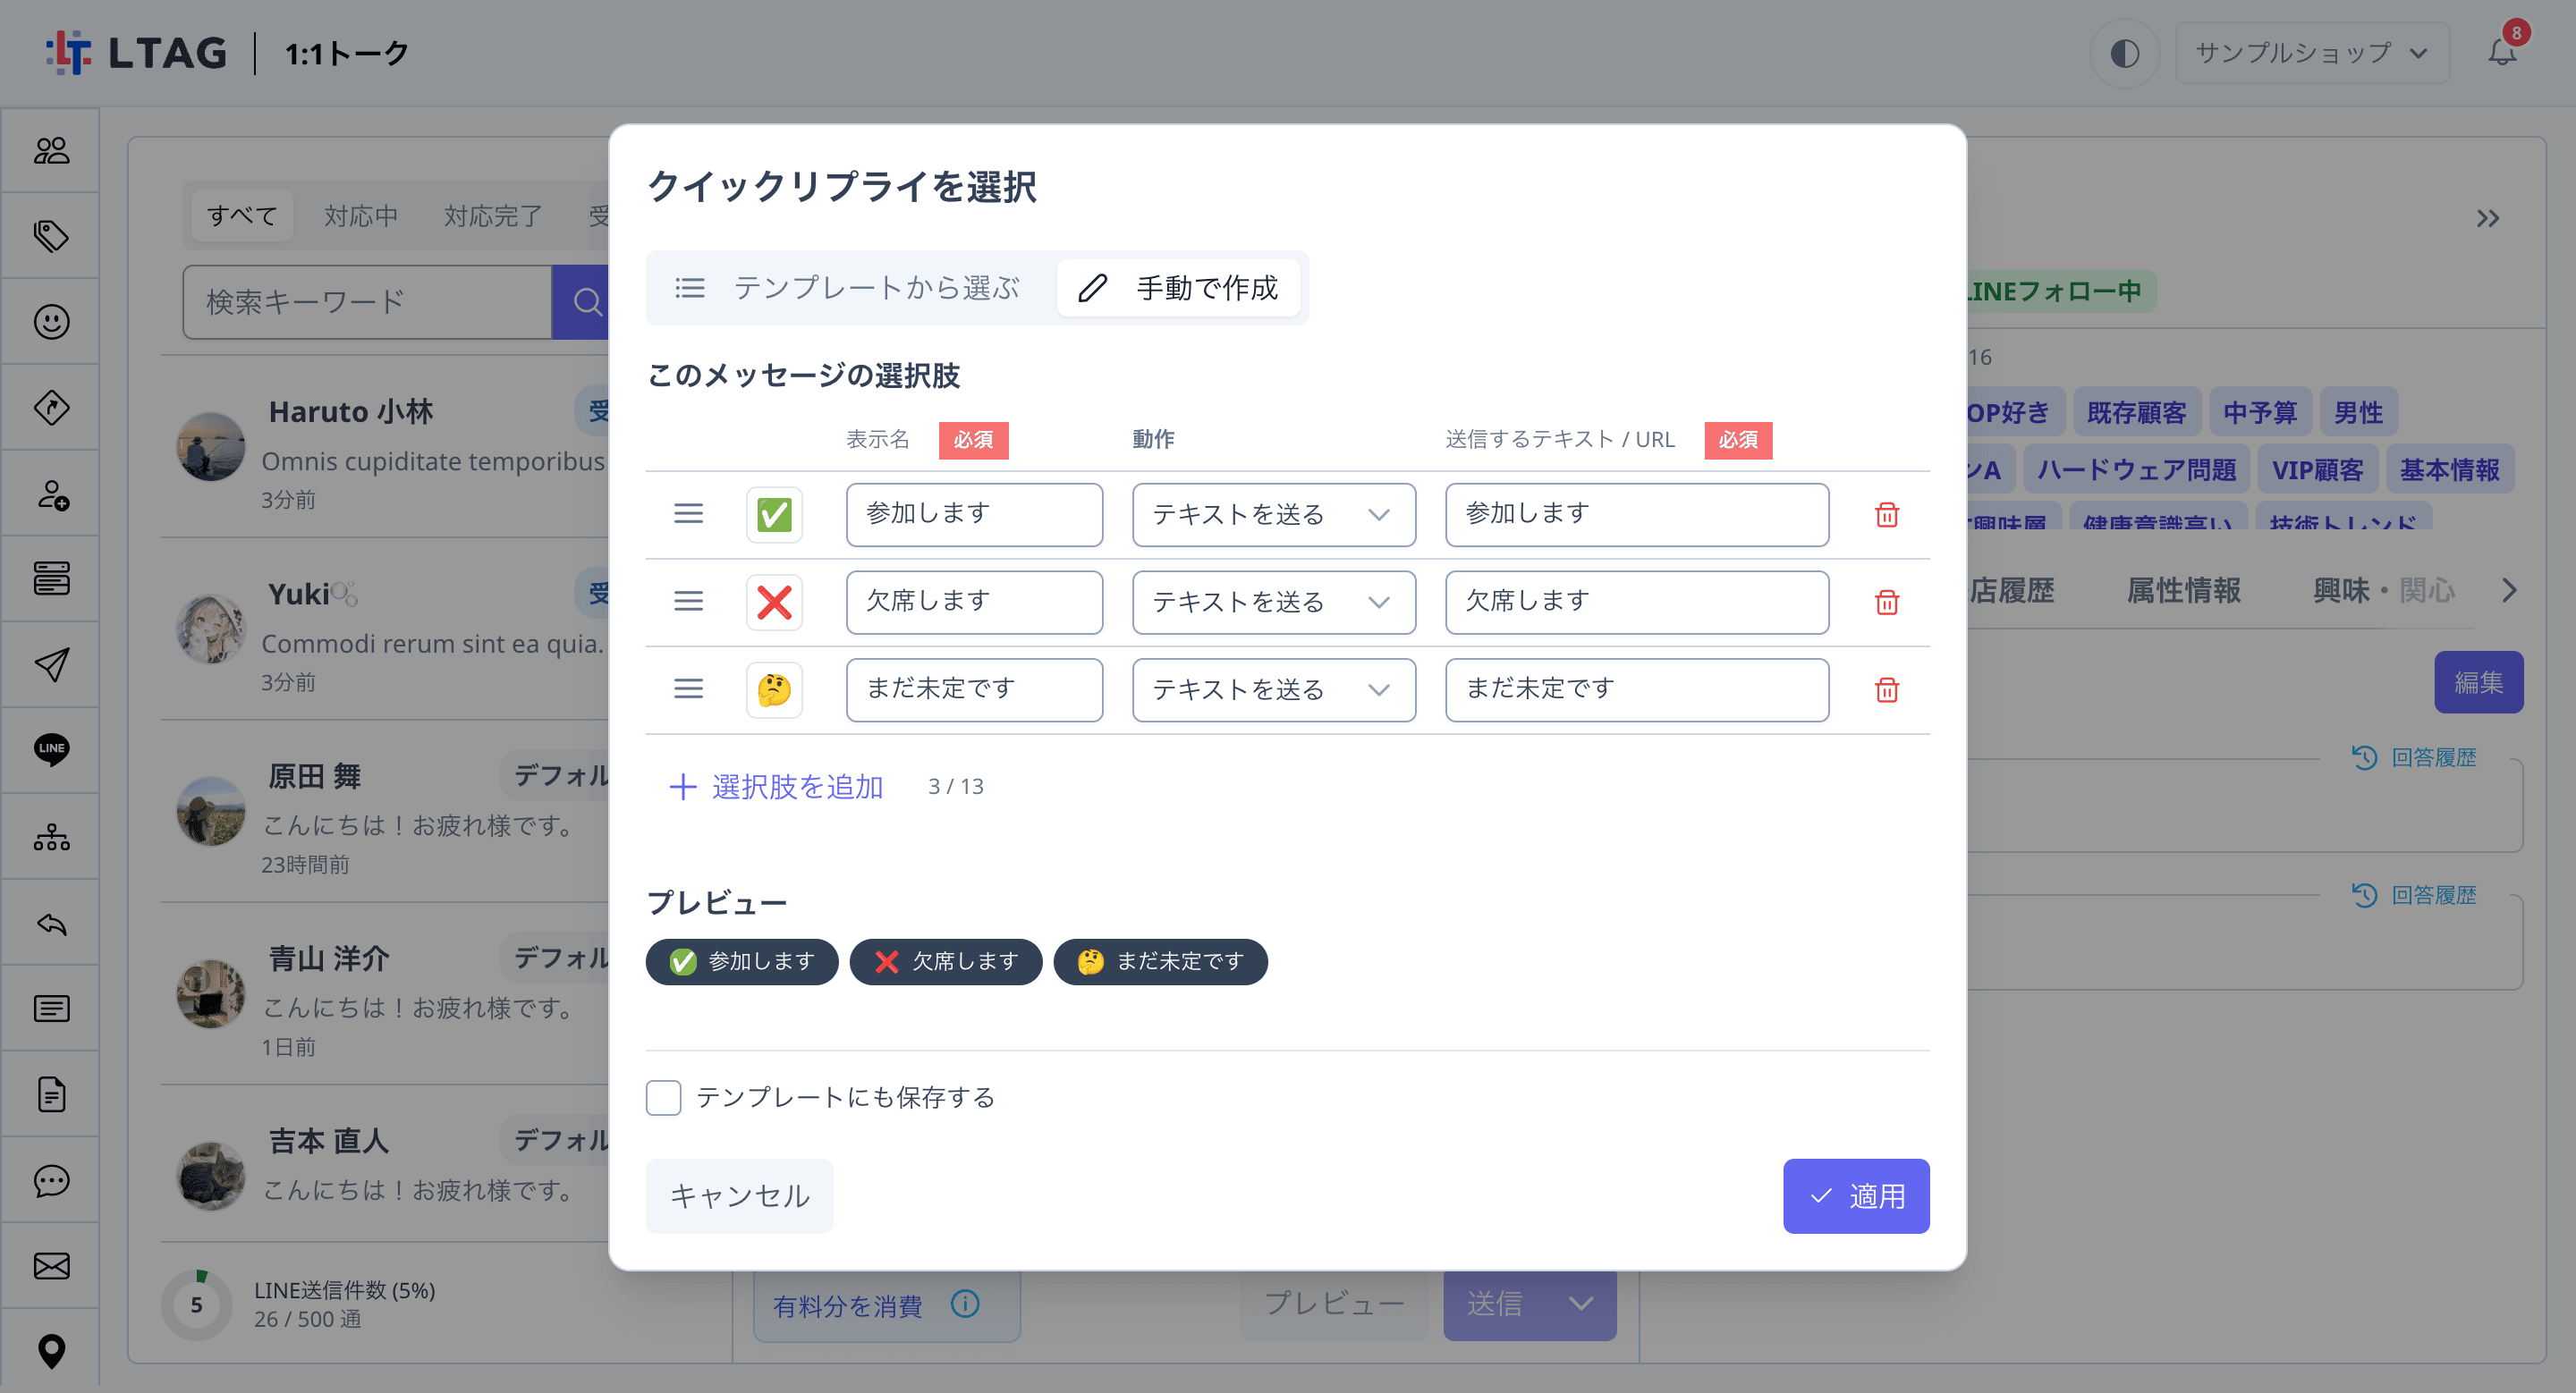Click the 既存顧客 tag
The image size is (2576, 1393).
point(2136,411)
